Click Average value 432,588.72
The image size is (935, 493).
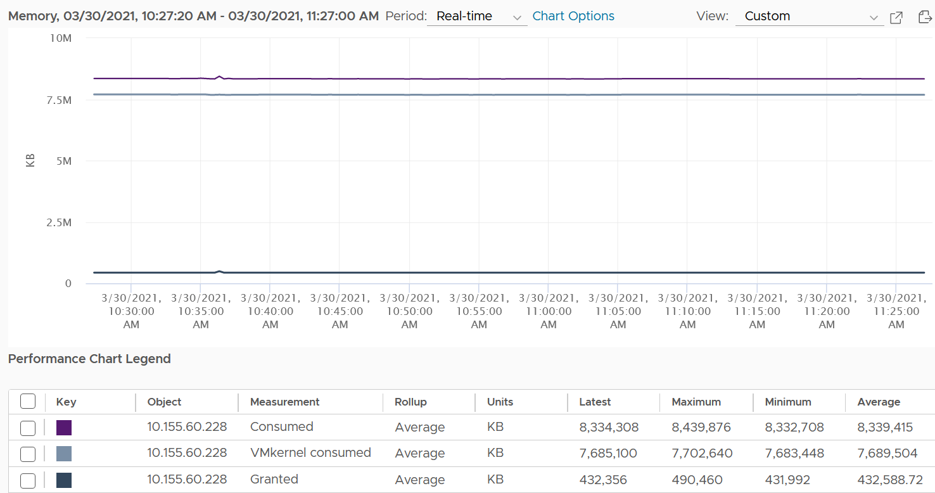[890, 480]
